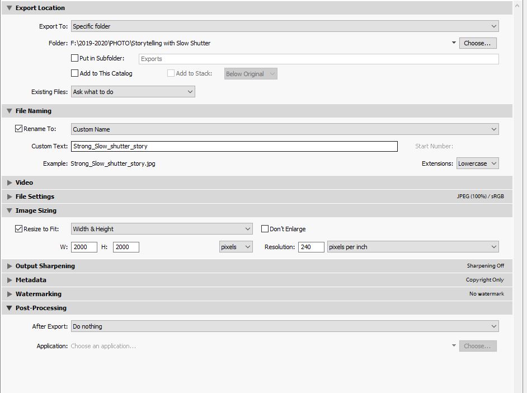Toggle the Don't Enlarge checkbox
This screenshot has height=393, width=527.
[265, 229]
